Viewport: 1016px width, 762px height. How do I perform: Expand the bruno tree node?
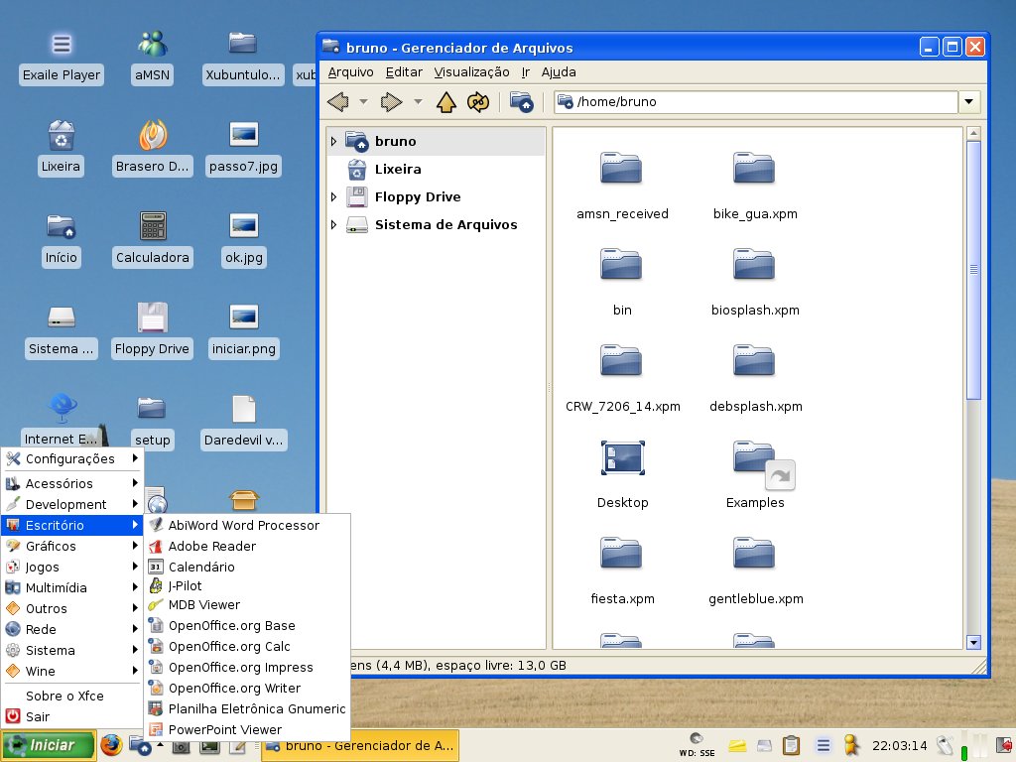pos(333,141)
